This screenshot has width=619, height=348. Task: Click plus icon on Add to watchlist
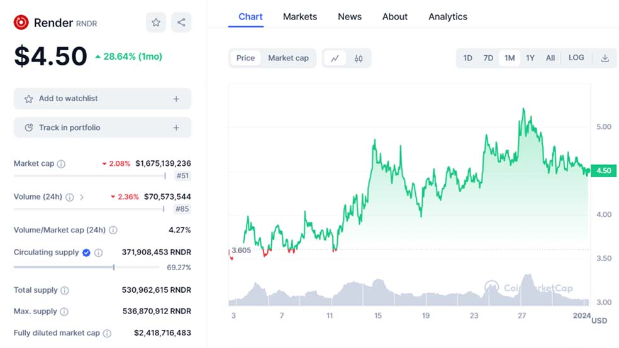tap(176, 99)
